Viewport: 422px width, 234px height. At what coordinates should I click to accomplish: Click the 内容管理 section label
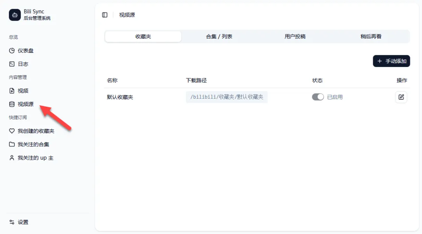[18, 77]
